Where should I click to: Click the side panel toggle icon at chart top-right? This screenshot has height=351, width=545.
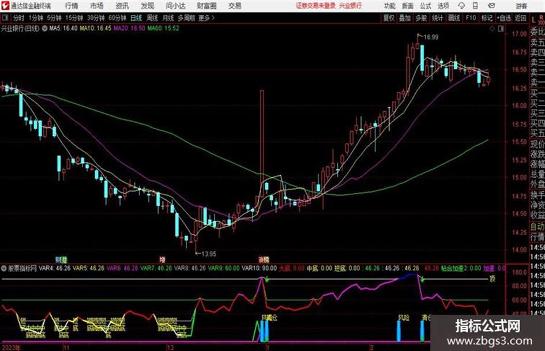(x=501, y=29)
